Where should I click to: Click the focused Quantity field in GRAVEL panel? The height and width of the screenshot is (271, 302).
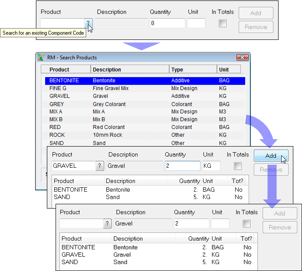click(x=183, y=166)
